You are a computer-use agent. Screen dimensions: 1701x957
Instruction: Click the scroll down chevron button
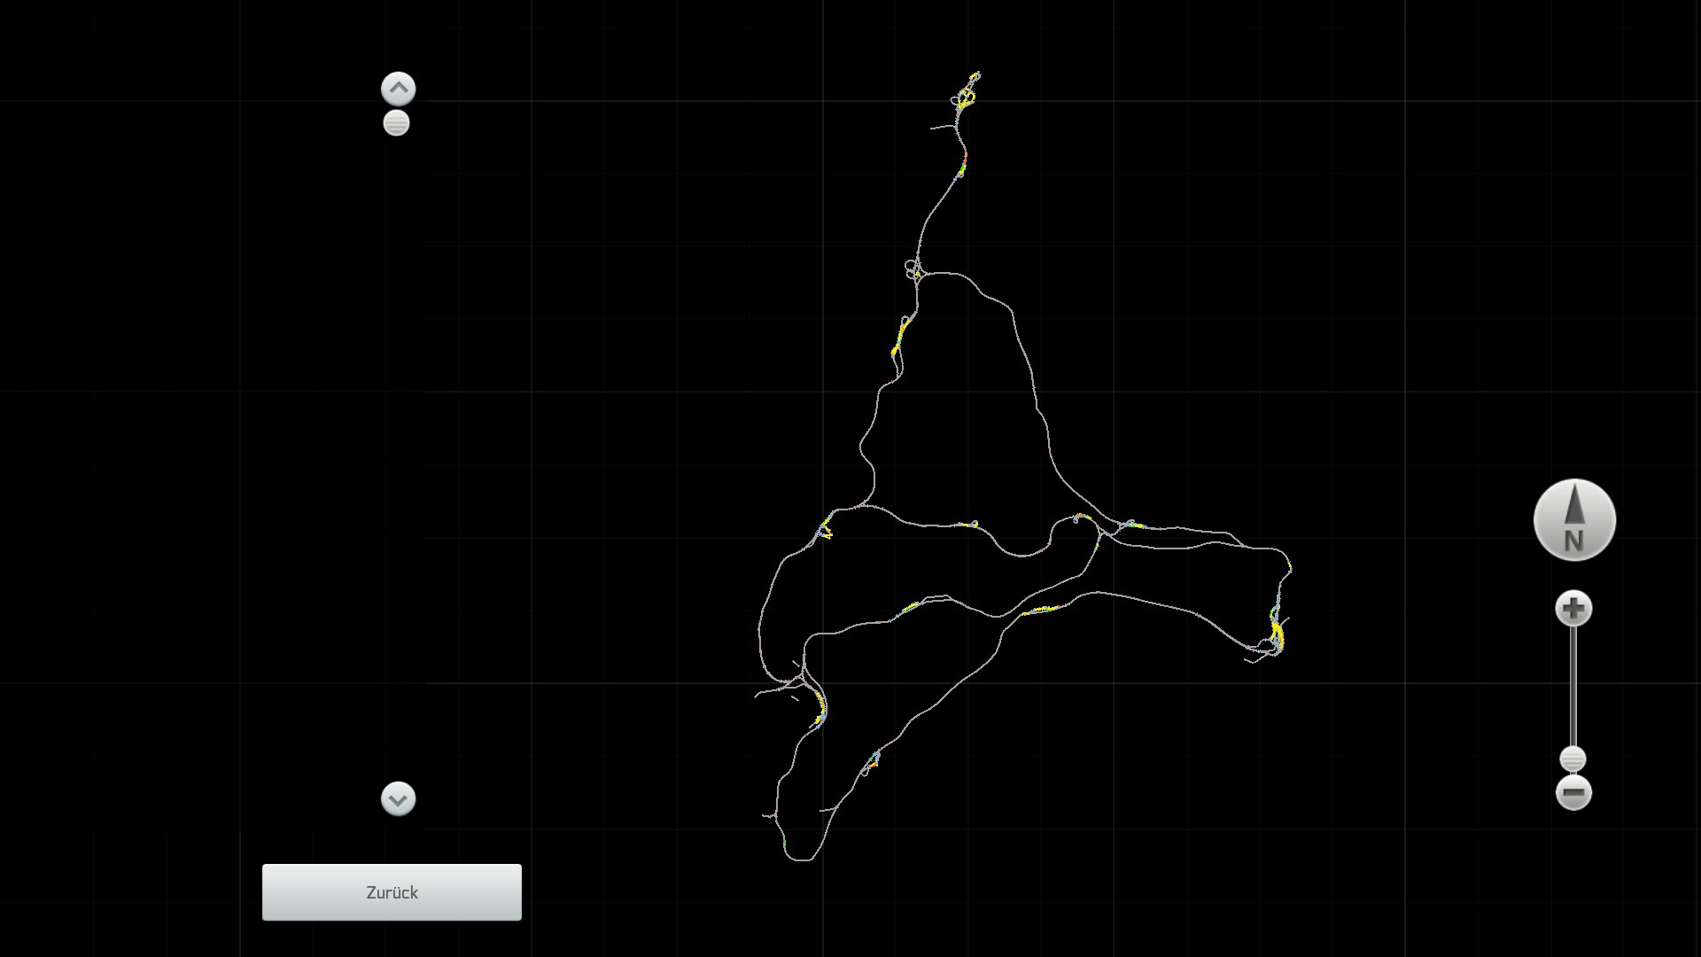[398, 798]
